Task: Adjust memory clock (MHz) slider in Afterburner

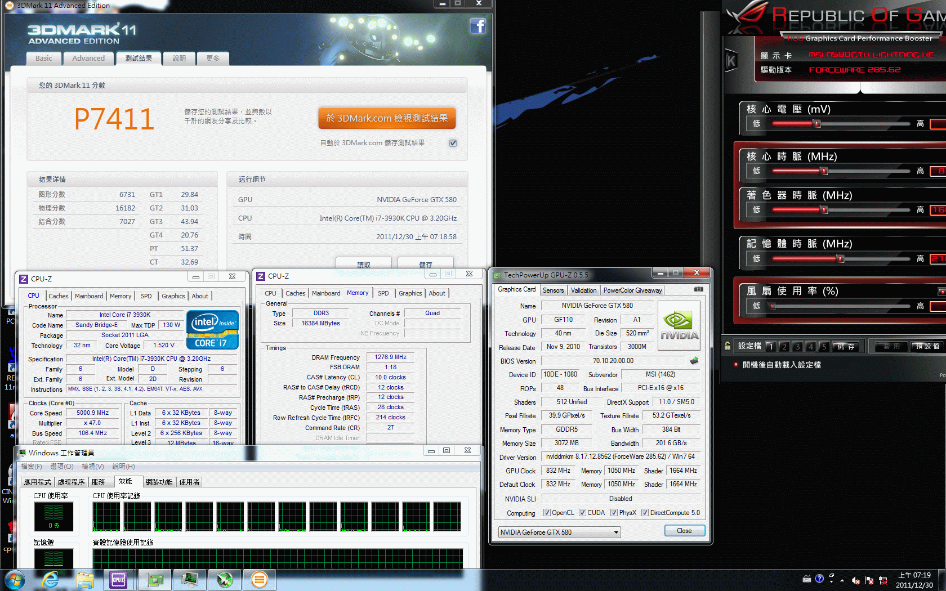Action: (x=841, y=258)
